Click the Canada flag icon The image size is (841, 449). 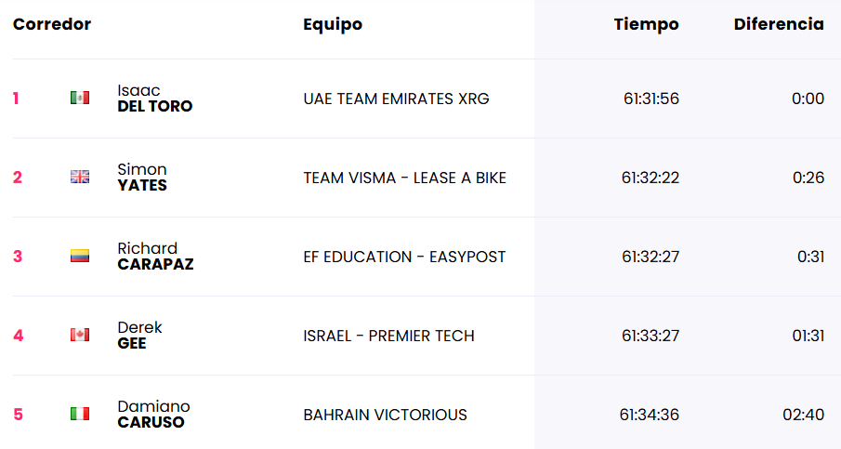80,335
